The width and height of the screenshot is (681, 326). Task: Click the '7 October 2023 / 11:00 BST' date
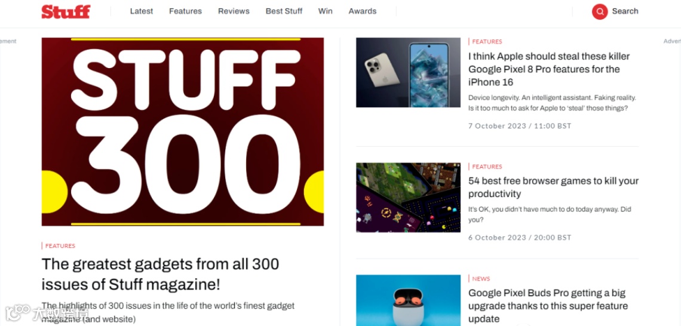tap(520, 126)
